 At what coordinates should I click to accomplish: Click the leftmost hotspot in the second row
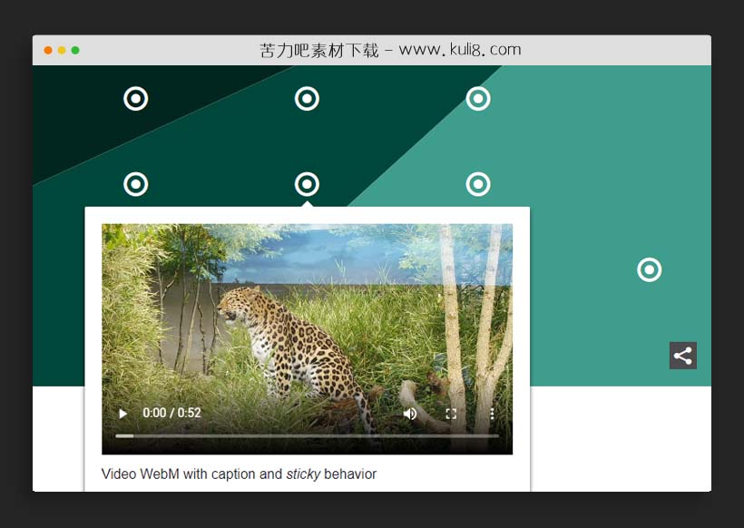pyautogui.click(x=135, y=184)
